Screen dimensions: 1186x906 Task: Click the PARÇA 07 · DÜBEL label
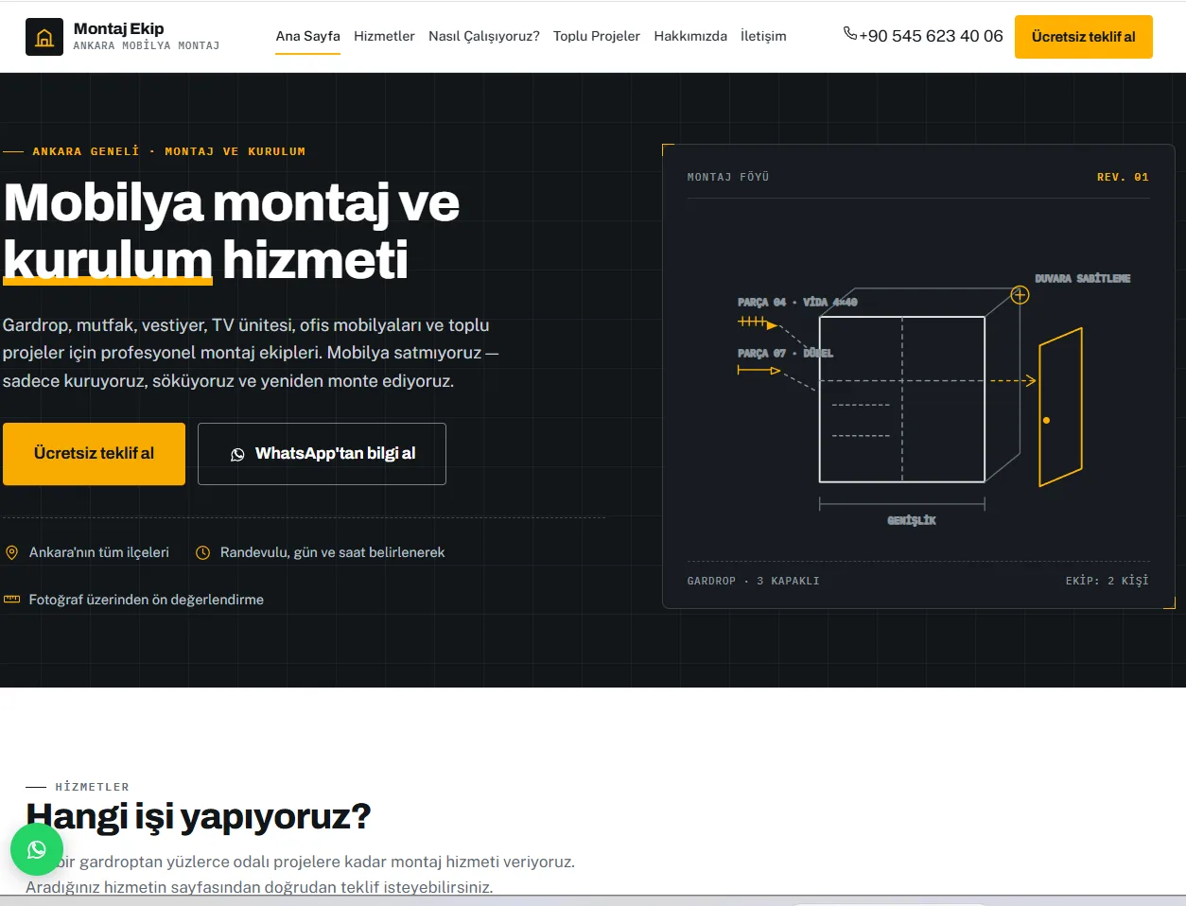(785, 354)
